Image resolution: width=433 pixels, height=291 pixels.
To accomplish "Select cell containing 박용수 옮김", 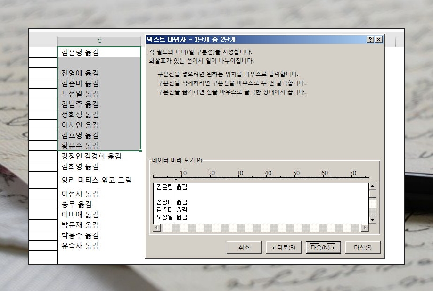I will 99,235.
